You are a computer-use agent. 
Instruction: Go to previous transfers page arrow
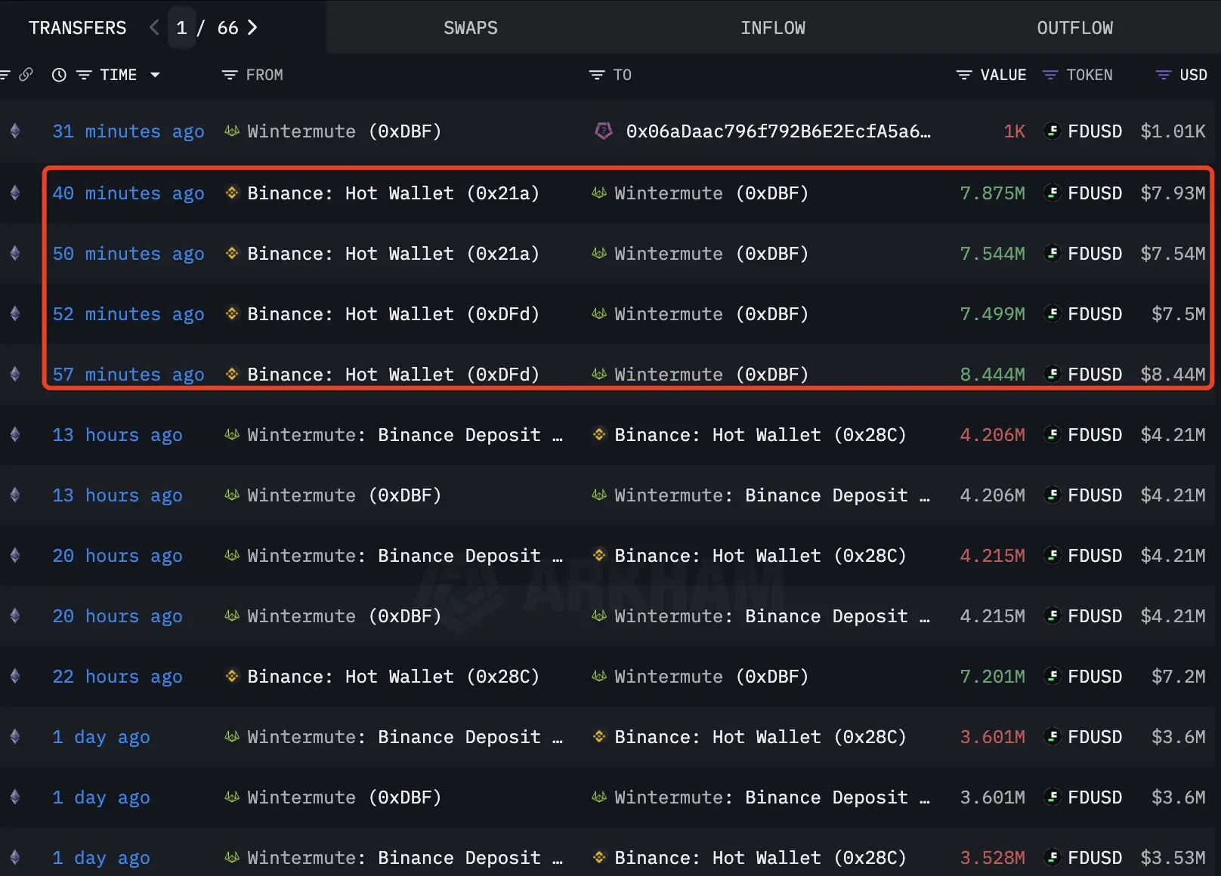point(154,28)
